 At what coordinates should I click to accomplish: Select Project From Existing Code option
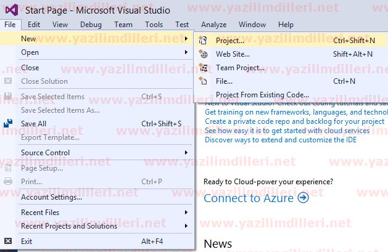(x=262, y=95)
